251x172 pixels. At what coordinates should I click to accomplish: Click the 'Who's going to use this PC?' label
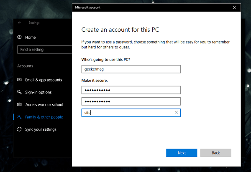point(106,60)
